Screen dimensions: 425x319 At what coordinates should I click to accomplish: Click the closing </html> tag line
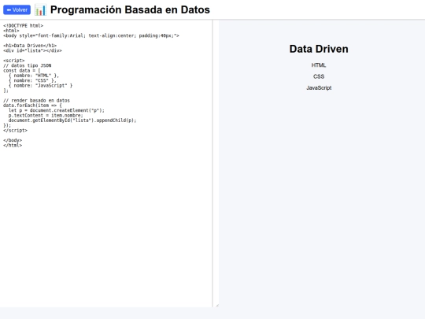coord(13,145)
